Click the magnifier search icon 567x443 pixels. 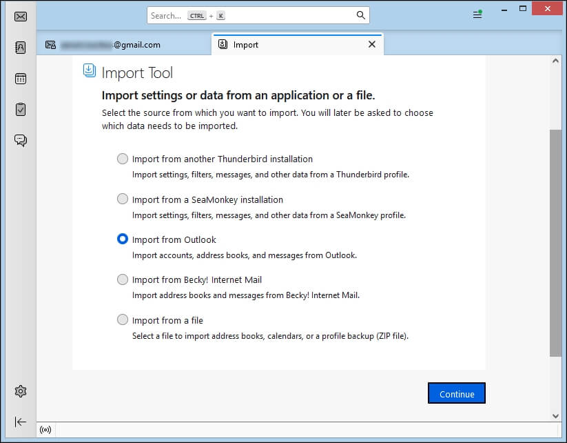360,15
